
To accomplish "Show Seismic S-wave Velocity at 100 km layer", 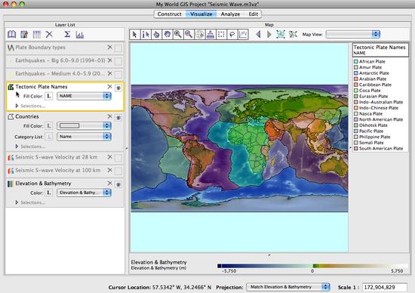I will [x=118, y=171].
